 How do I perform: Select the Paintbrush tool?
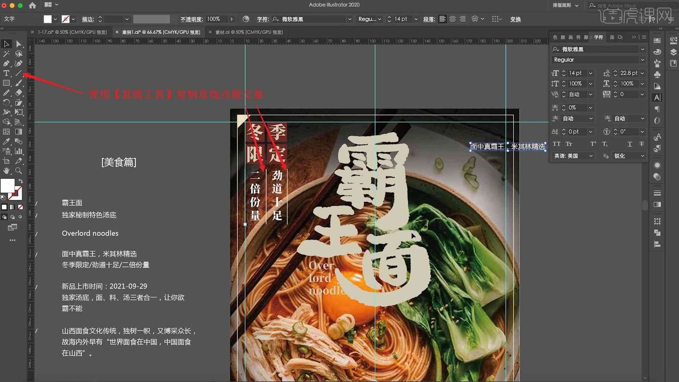[19, 83]
